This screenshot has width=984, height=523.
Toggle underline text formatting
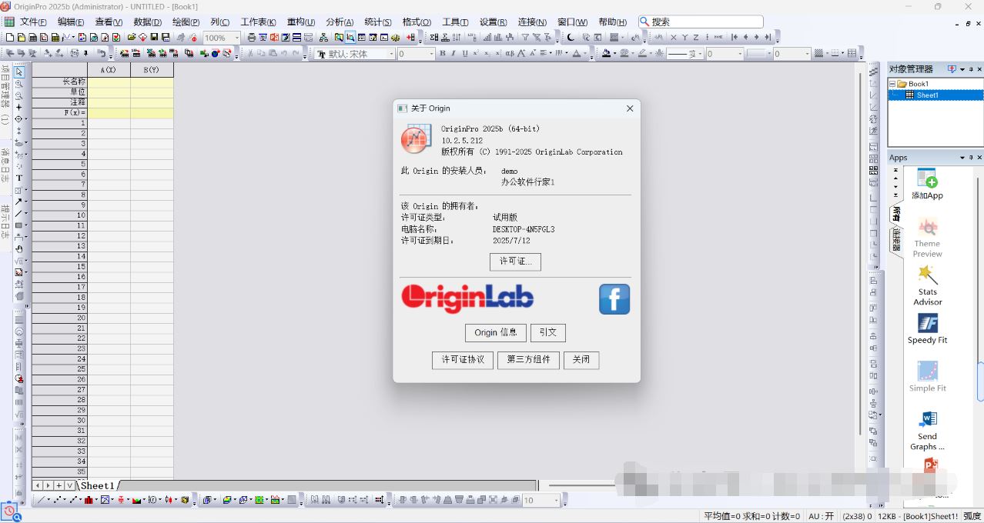(x=464, y=53)
